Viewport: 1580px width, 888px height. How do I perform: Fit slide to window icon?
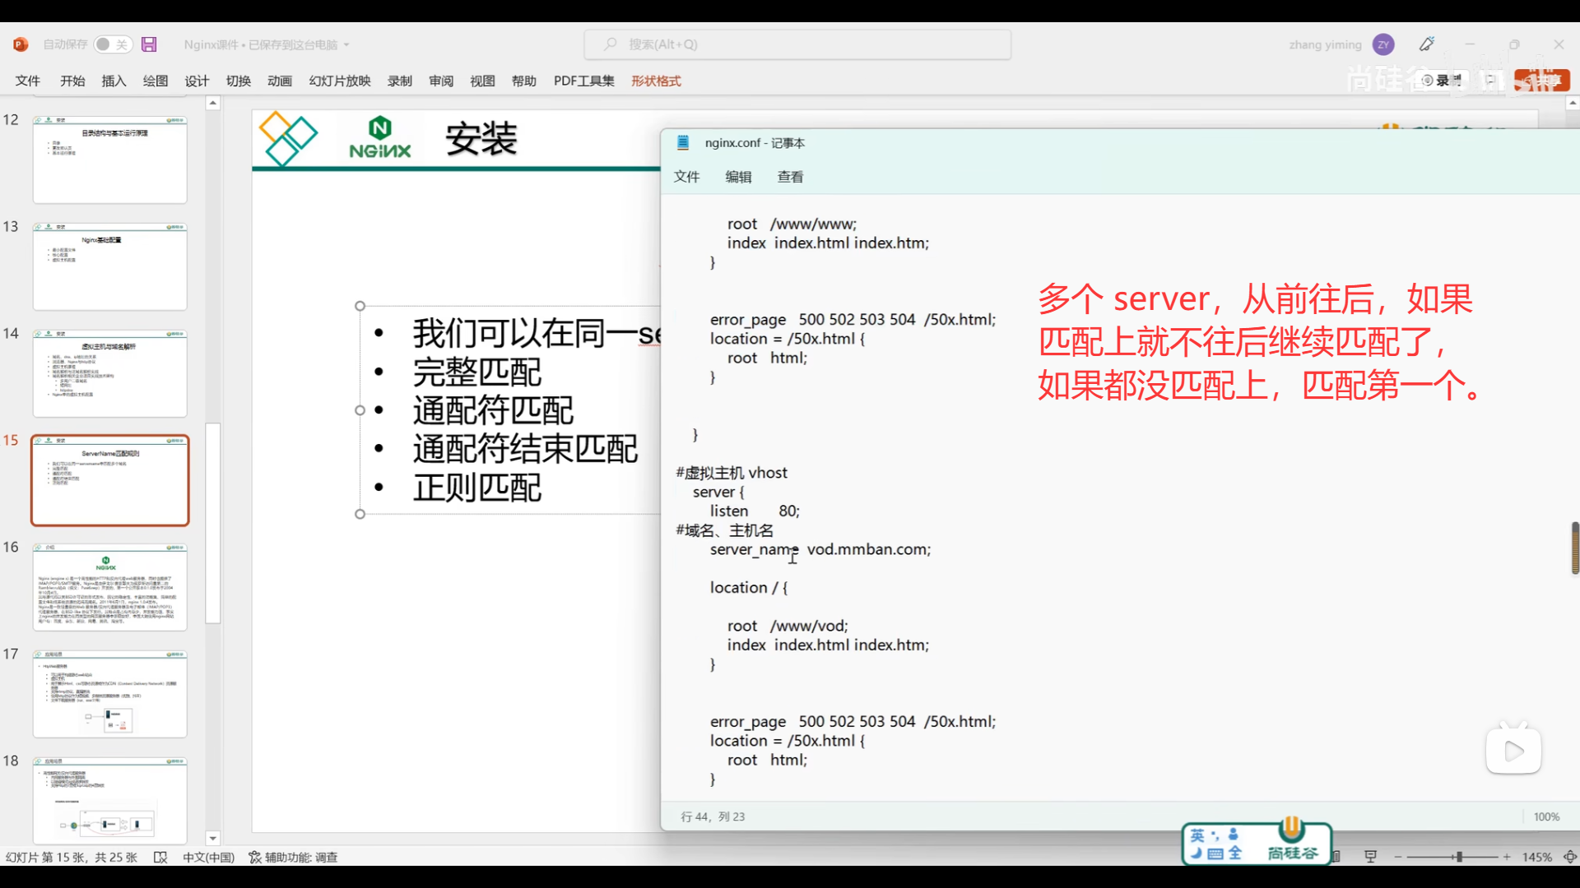coord(1570,857)
